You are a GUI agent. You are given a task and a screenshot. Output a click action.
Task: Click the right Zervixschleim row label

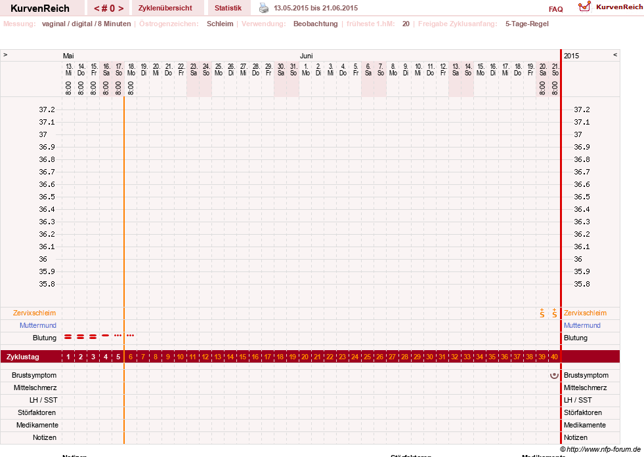point(585,313)
